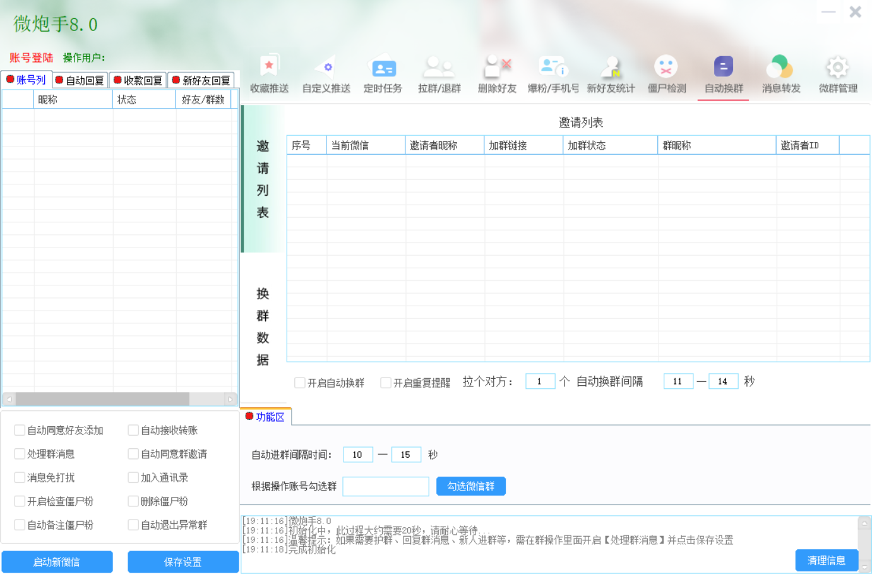Click the 状态 column header
The height and width of the screenshot is (584, 872).
145,100
